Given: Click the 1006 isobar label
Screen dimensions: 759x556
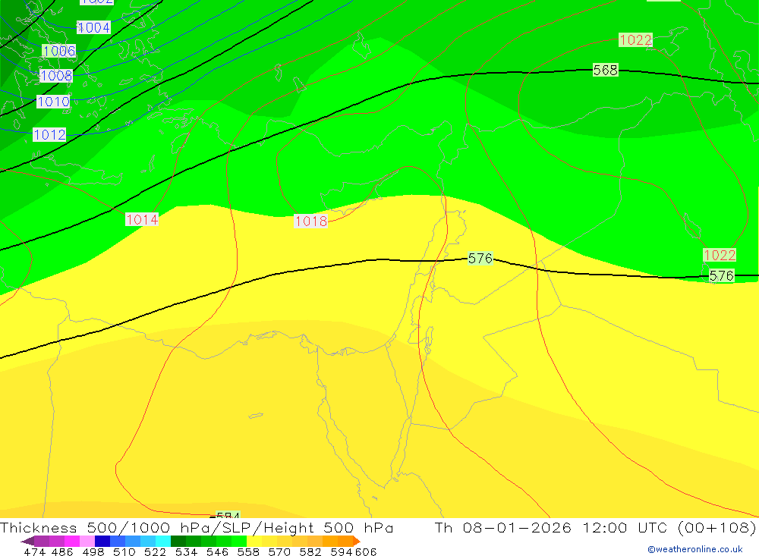Looking at the screenshot, I should tap(59, 51).
